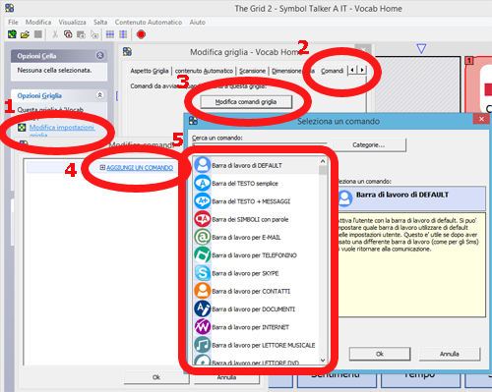492x392 pixels.
Task: Collapse the Opzioni Griglia panel
Action: click(100, 95)
